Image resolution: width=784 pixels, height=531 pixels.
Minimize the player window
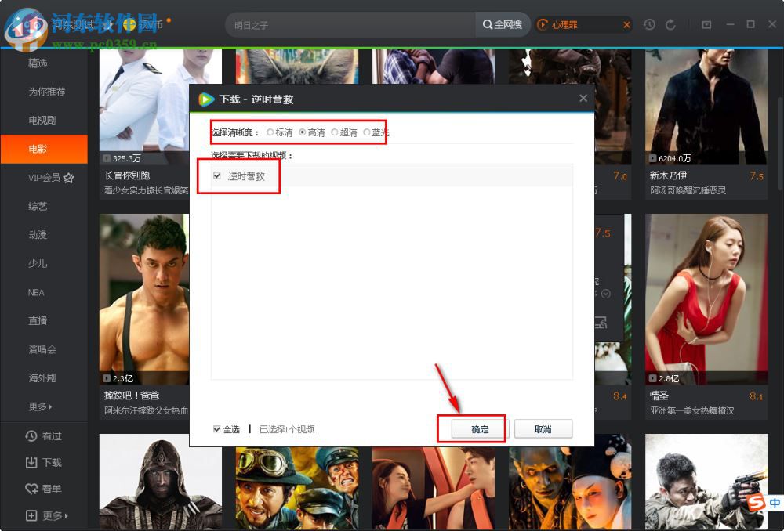pos(730,24)
